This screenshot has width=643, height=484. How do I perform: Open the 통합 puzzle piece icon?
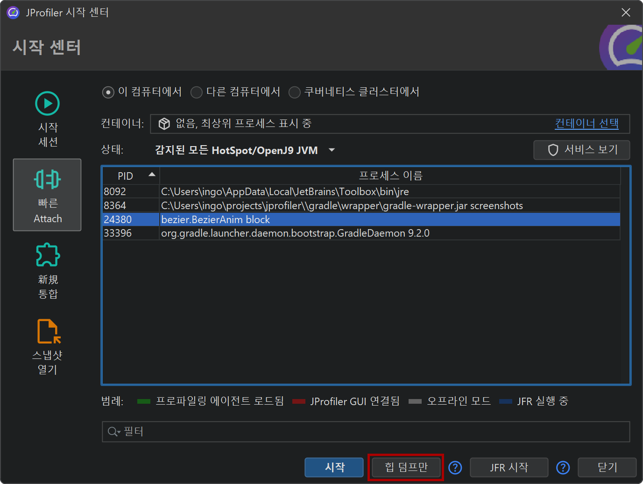click(x=48, y=255)
